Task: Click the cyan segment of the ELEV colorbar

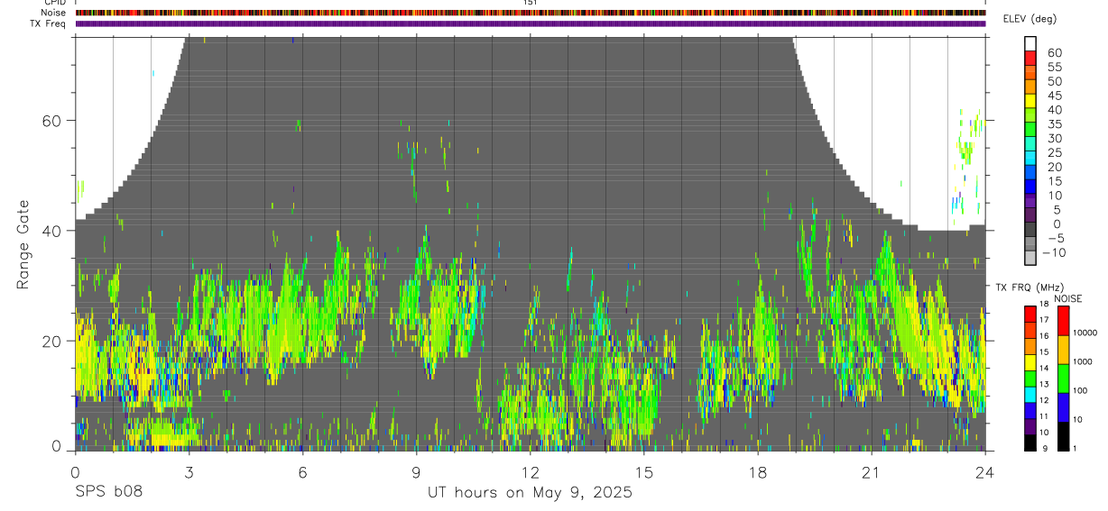Action: 1030,158
